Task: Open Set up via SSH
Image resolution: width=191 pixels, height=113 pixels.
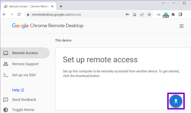Action: 24,75
